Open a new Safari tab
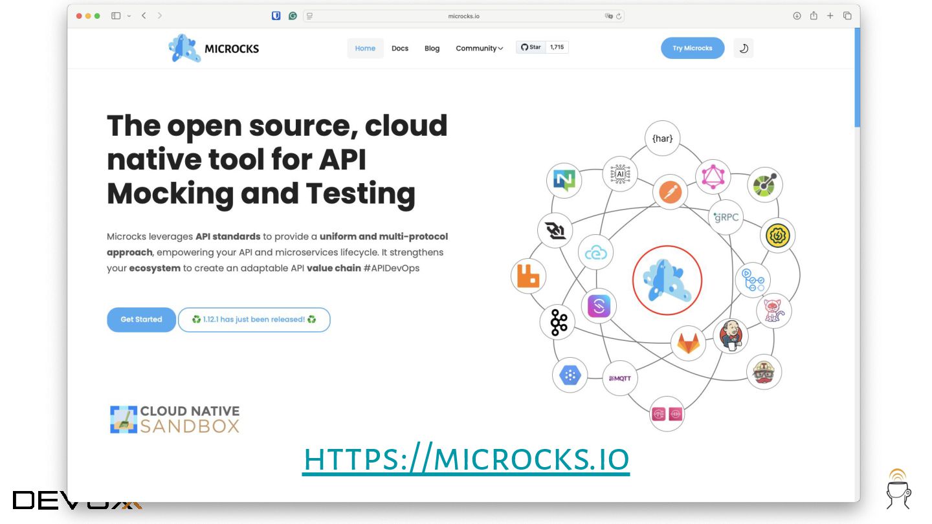This screenshot has width=932, height=524. pyautogui.click(x=830, y=16)
